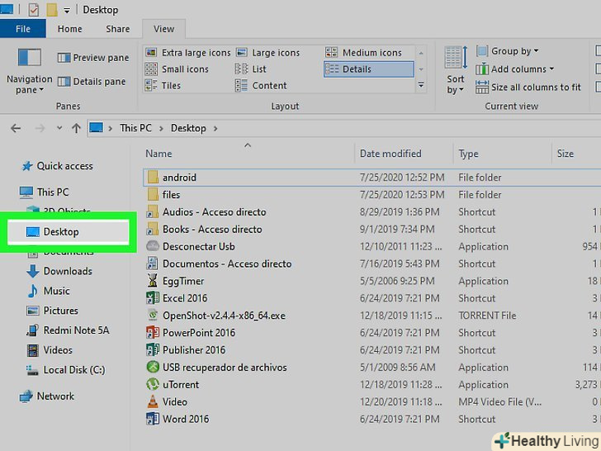
Task: Select the Publisher 2016 shortcut icon
Action: [153, 349]
